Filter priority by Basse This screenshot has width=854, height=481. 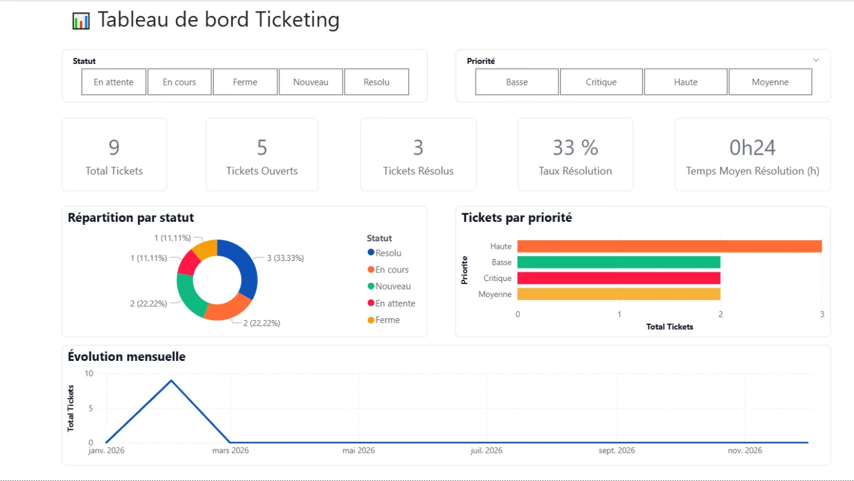pos(517,82)
